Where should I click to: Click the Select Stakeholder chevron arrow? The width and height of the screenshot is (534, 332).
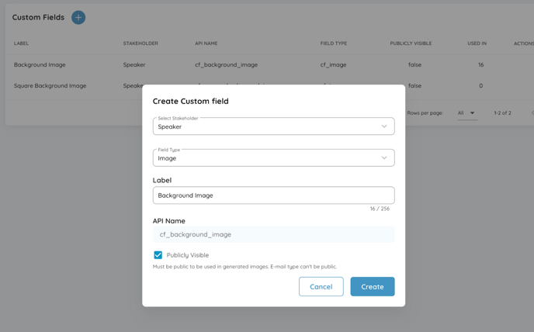coord(384,126)
